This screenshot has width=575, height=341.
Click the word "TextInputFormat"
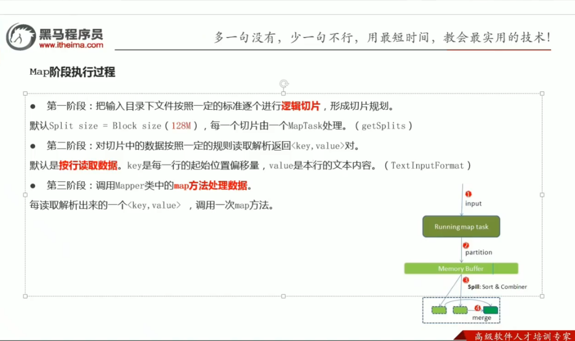[x=427, y=166]
